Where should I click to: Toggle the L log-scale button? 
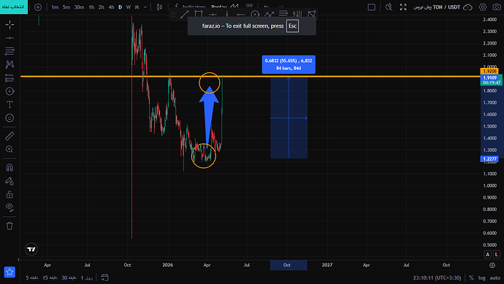(496, 255)
